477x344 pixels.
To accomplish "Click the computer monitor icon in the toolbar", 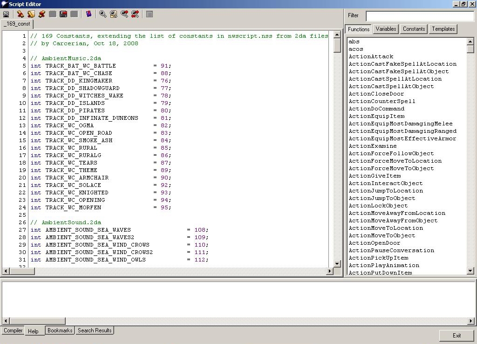I will pyautogui.click(x=6, y=14).
